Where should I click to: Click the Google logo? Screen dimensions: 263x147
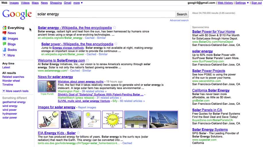click(x=17, y=14)
